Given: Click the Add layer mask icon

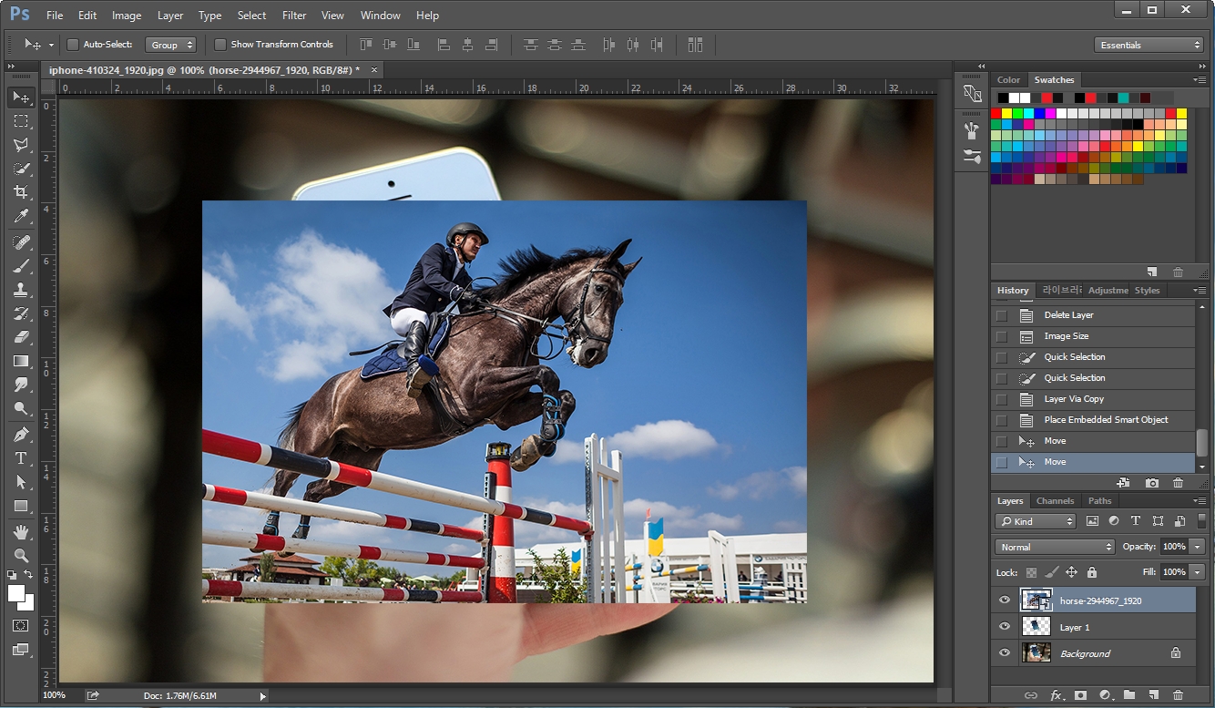Looking at the screenshot, I should [1080, 694].
